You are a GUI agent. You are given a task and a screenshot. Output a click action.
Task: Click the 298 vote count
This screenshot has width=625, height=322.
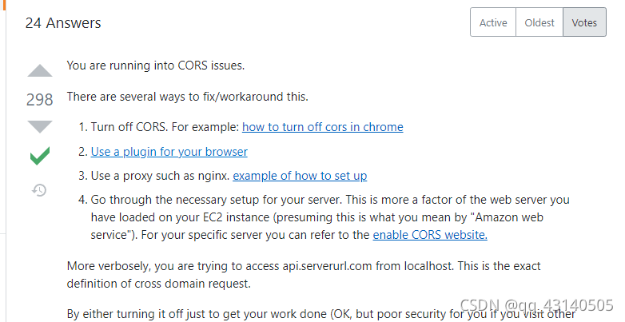point(39,100)
